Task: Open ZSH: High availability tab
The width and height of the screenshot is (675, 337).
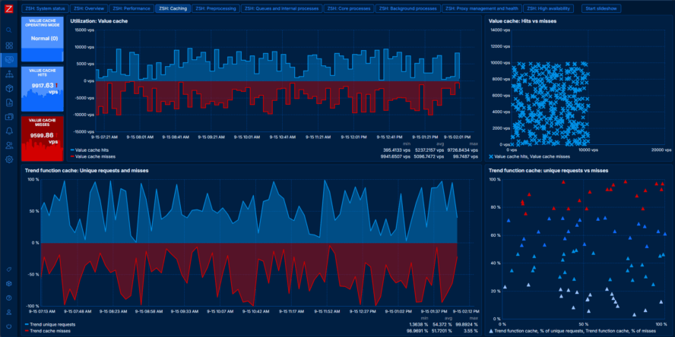Action: click(549, 8)
